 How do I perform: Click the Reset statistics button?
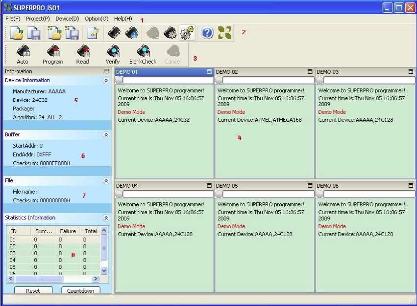click(33, 290)
